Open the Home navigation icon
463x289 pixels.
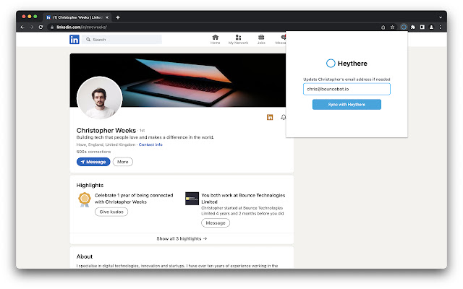point(216,39)
